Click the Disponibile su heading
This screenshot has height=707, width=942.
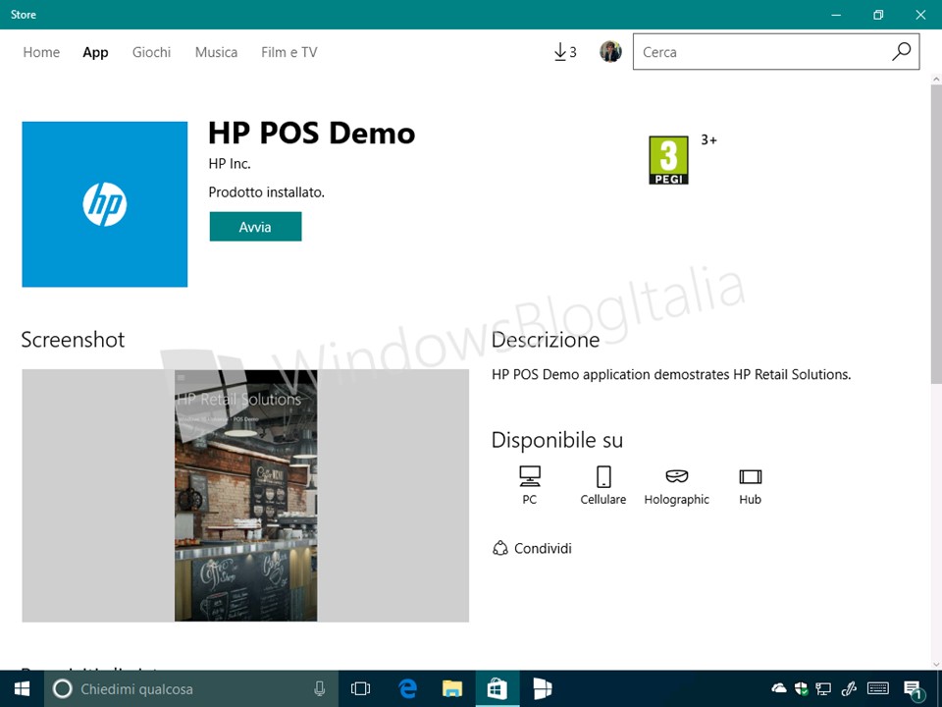pyautogui.click(x=557, y=440)
